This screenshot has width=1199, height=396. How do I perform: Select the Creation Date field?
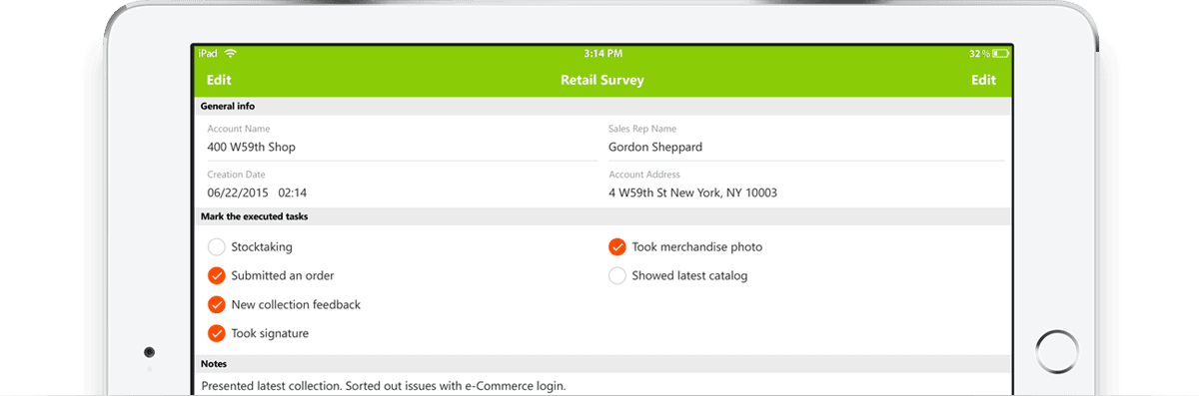pos(401,185)
